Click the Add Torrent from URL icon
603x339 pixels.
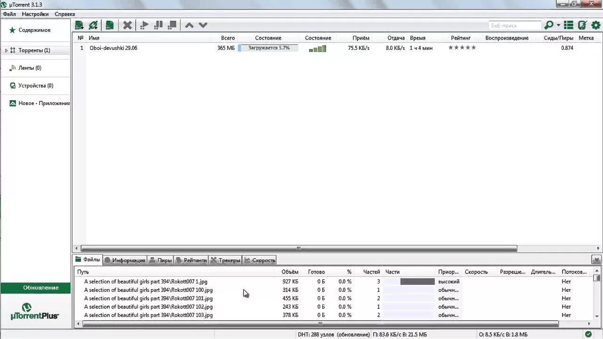tap(93, 25)
